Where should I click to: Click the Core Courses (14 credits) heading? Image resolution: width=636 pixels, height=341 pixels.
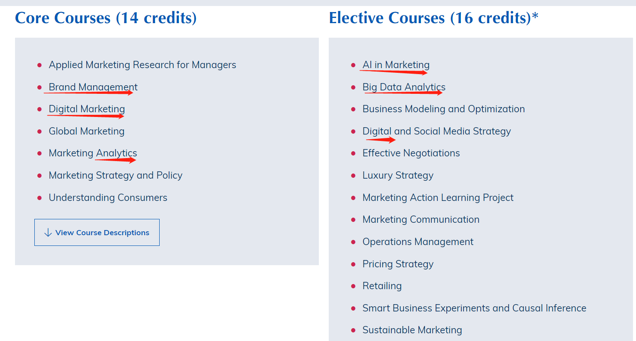106,18
